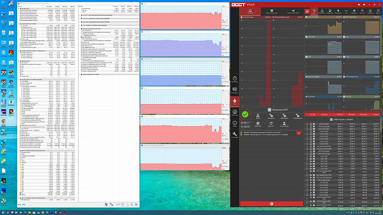
Task: Click the CPU Temperature graph header in OCCT
Action: pyautogui.click(x=361, y=17)
